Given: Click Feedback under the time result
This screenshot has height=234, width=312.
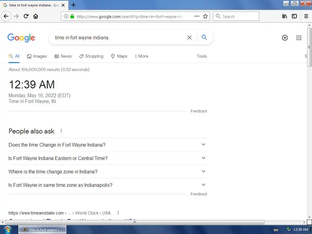Looking at the screenshot, I should pos(199,111).
